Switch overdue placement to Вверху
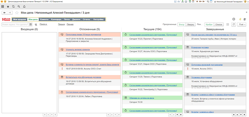This screenshot has height=117, width=249. click(190, 25)
